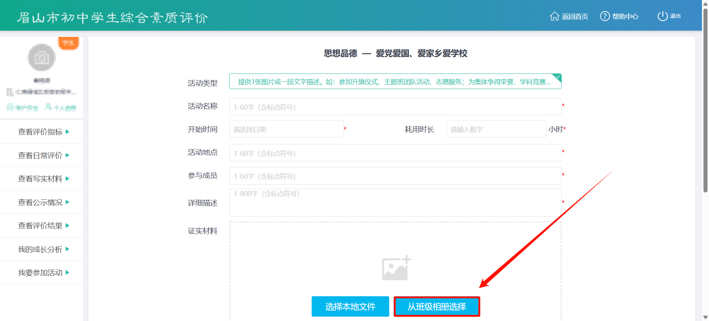Viewport: 709px width, 321px height.
Task: Click the 参与成员 input field
Action: tap(395, 176)
